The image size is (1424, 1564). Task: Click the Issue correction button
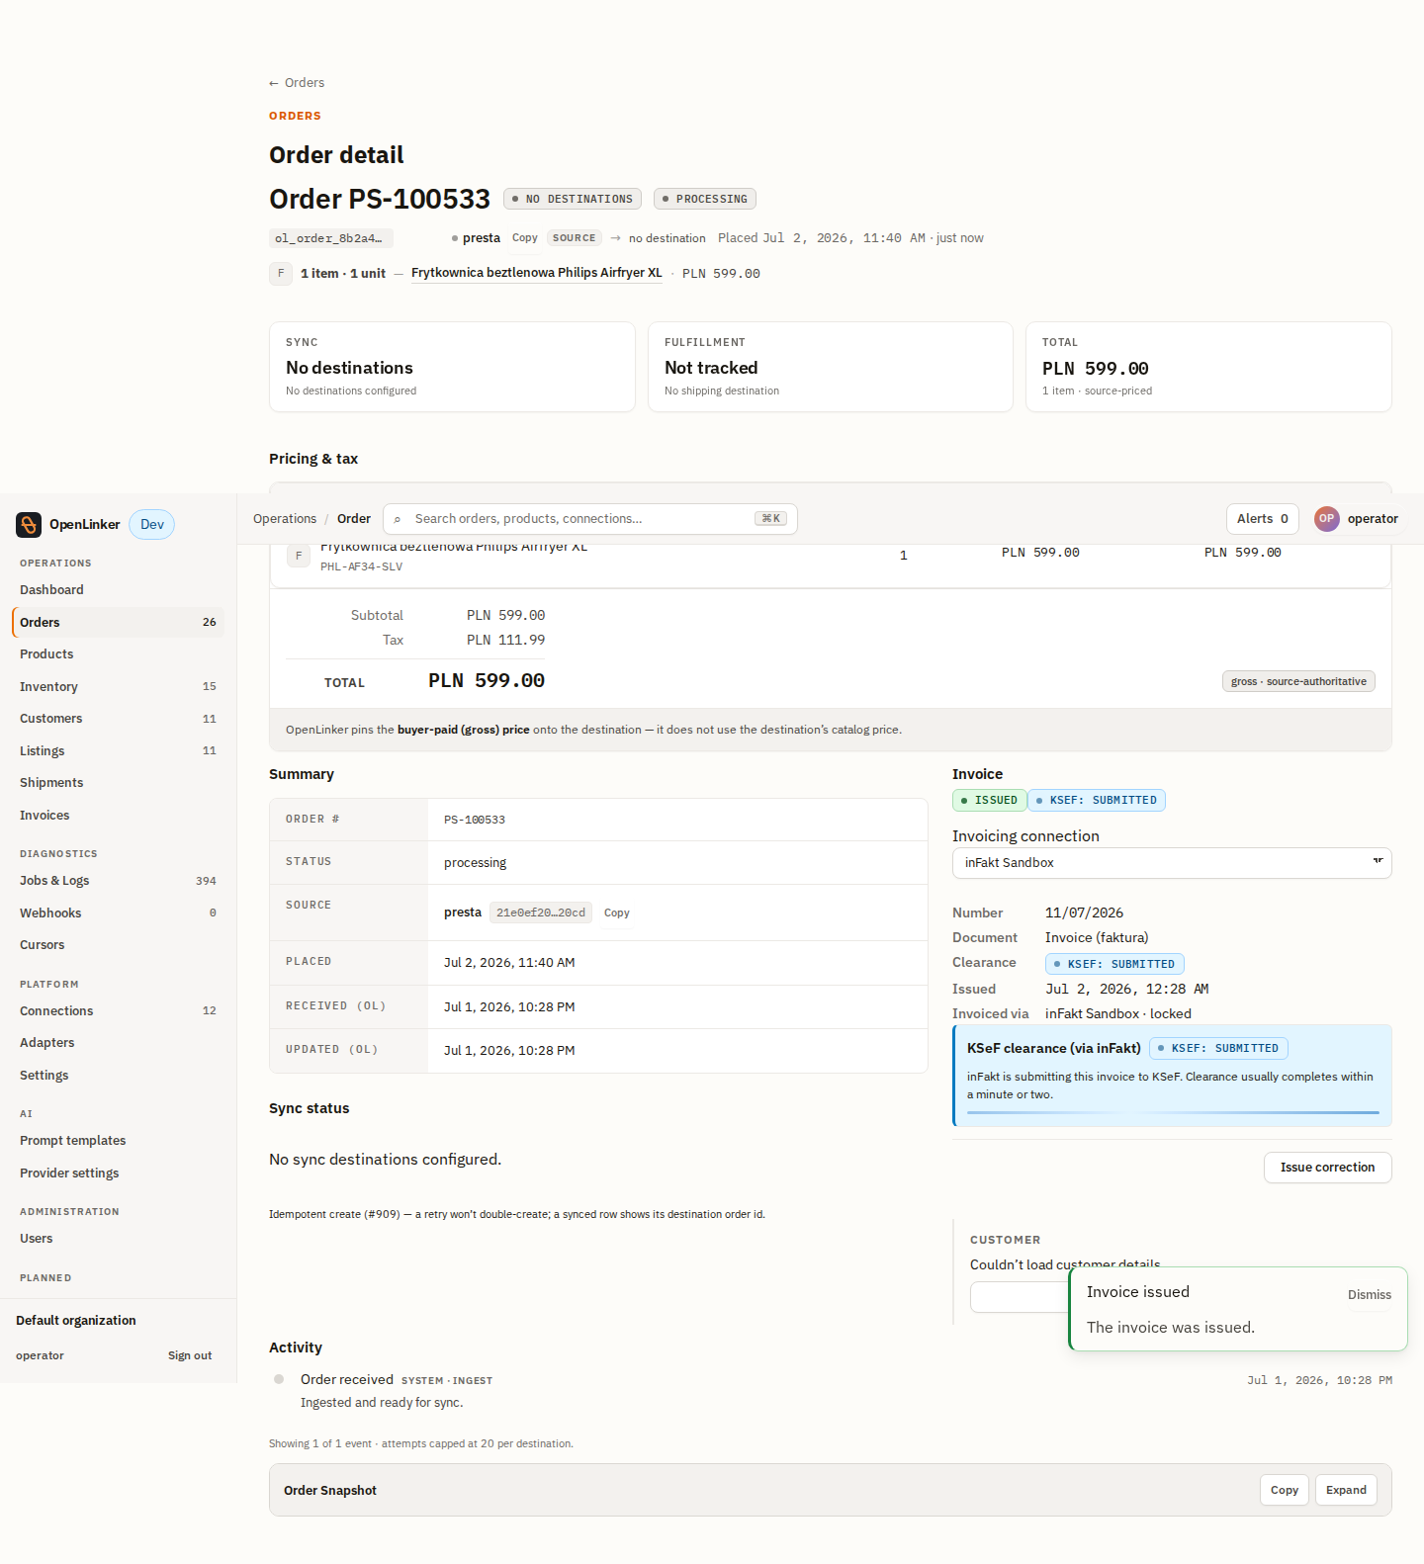click(x=1327, y=1168)
